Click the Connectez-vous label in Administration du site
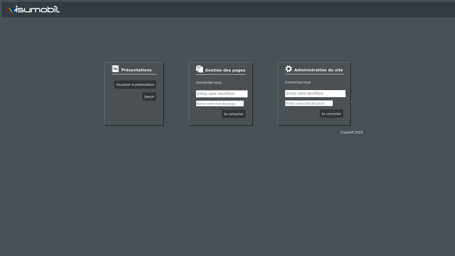 (x=298, y=82)
